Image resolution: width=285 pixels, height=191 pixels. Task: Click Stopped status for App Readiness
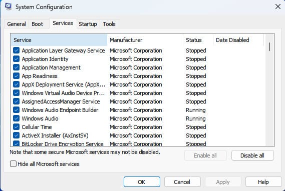[196, 76]
